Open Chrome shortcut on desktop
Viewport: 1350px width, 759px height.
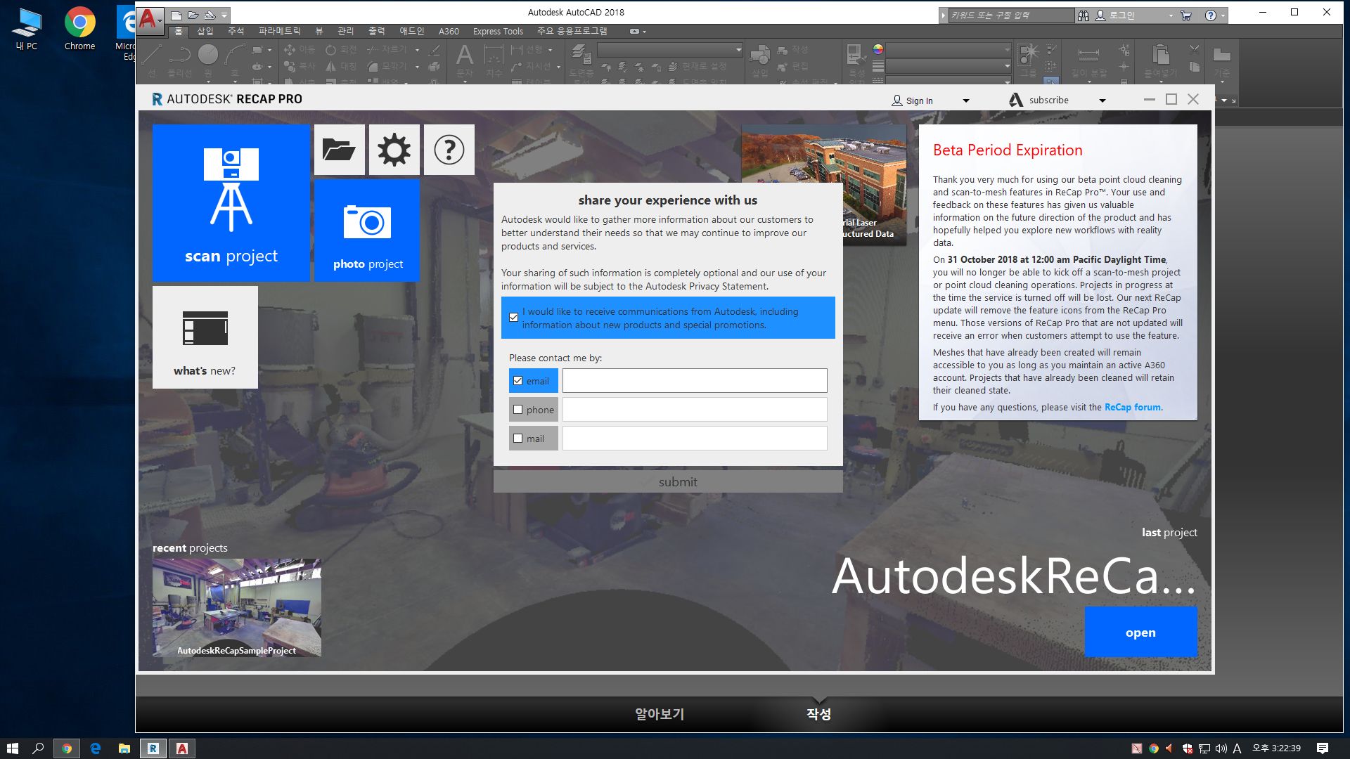pos(79,29)
